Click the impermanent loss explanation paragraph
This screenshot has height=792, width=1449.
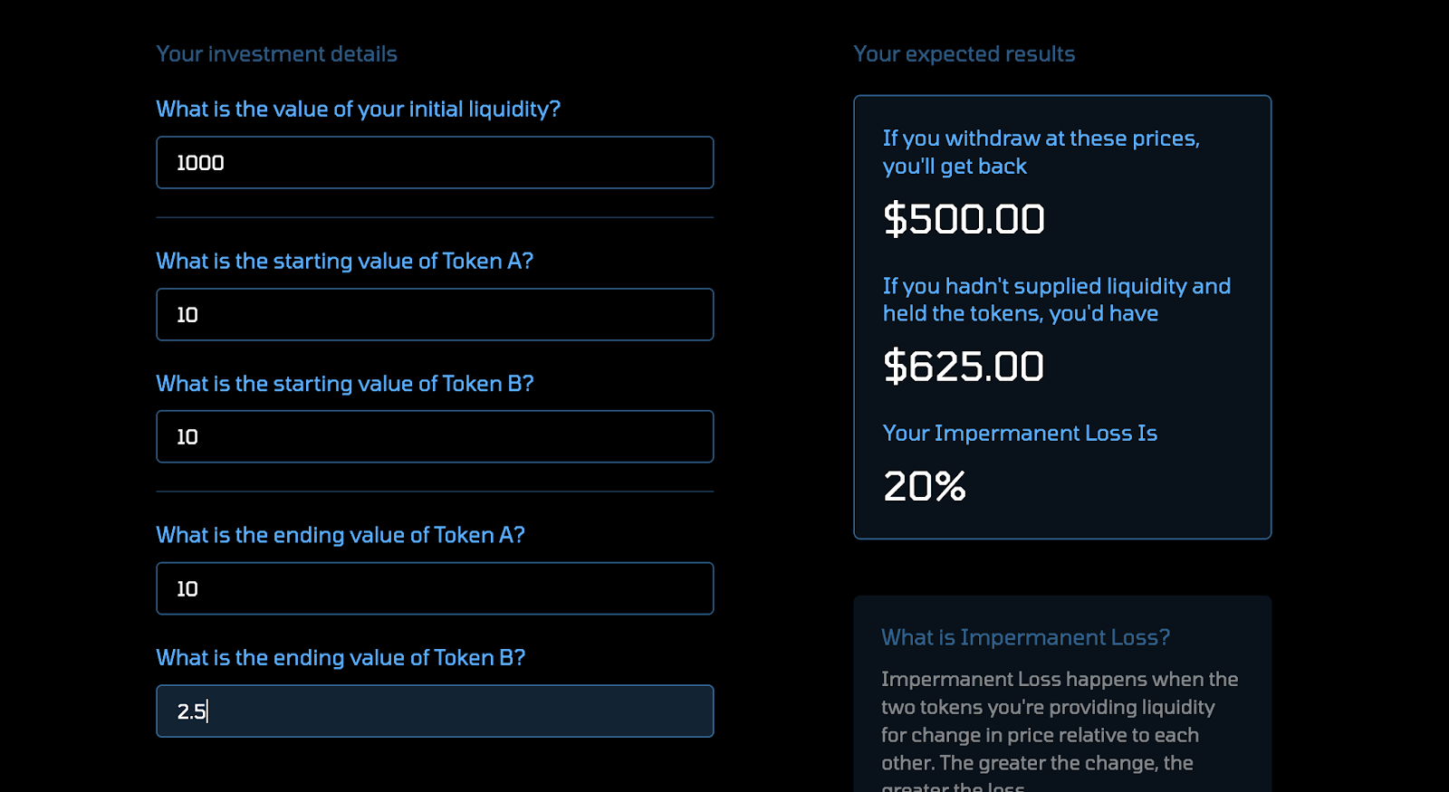click(1060, 724)
